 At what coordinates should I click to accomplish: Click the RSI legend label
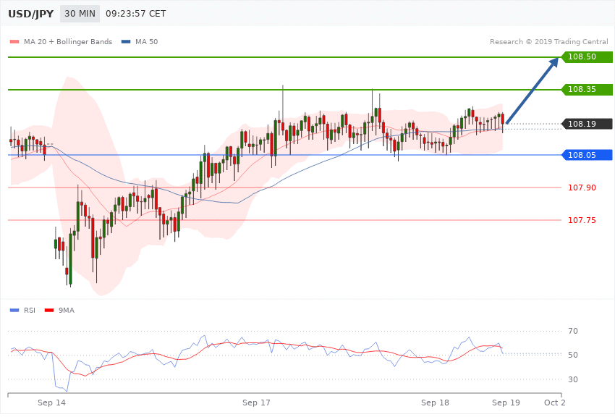[x=30, y=311]
